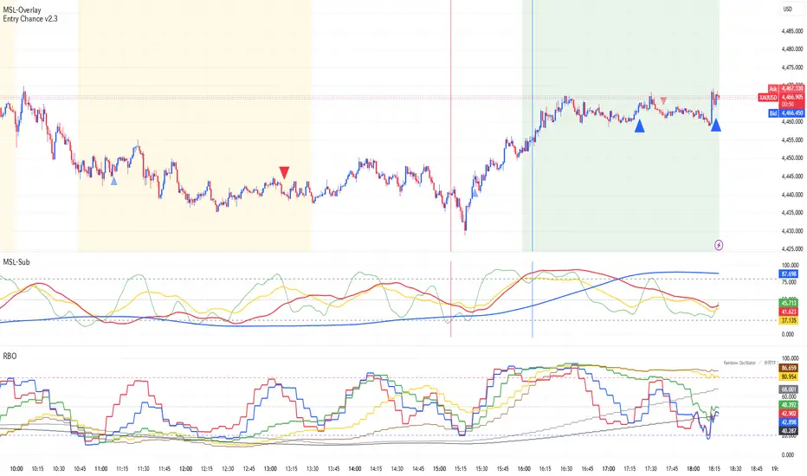Select the large blue up-triangle near 17:20

[639, 126]
